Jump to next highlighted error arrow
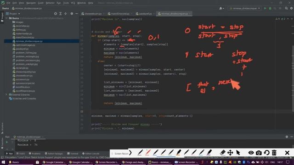 click(x=292, y=19)
